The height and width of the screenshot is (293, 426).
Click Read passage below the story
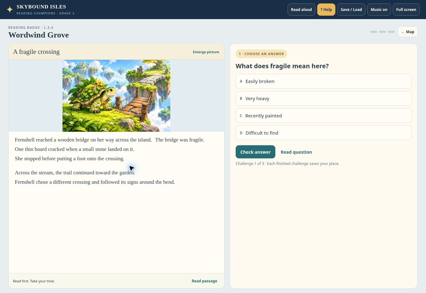tap(204, 281)
